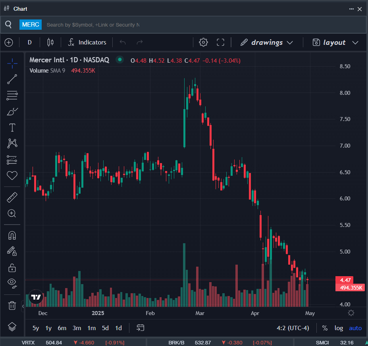Open the D interval selector
Viewport: 368px width, 346px height.
point(29,42)
